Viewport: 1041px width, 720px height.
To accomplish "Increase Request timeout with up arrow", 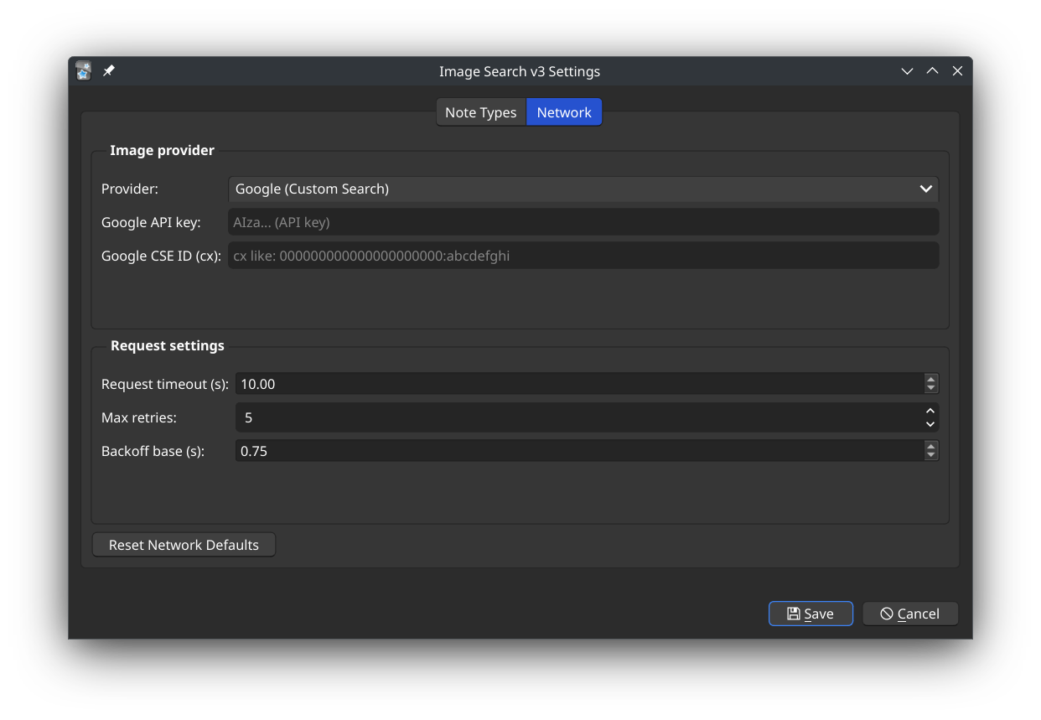I will pos(930,379).
